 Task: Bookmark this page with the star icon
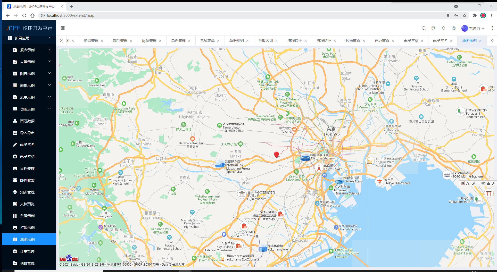pos(465,15)
